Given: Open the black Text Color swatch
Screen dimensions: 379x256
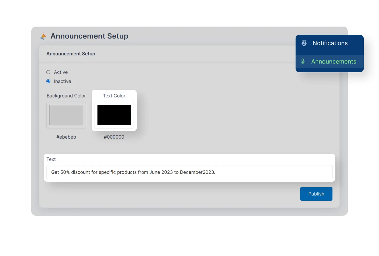Looking at the screenshot, I should 114,115.
